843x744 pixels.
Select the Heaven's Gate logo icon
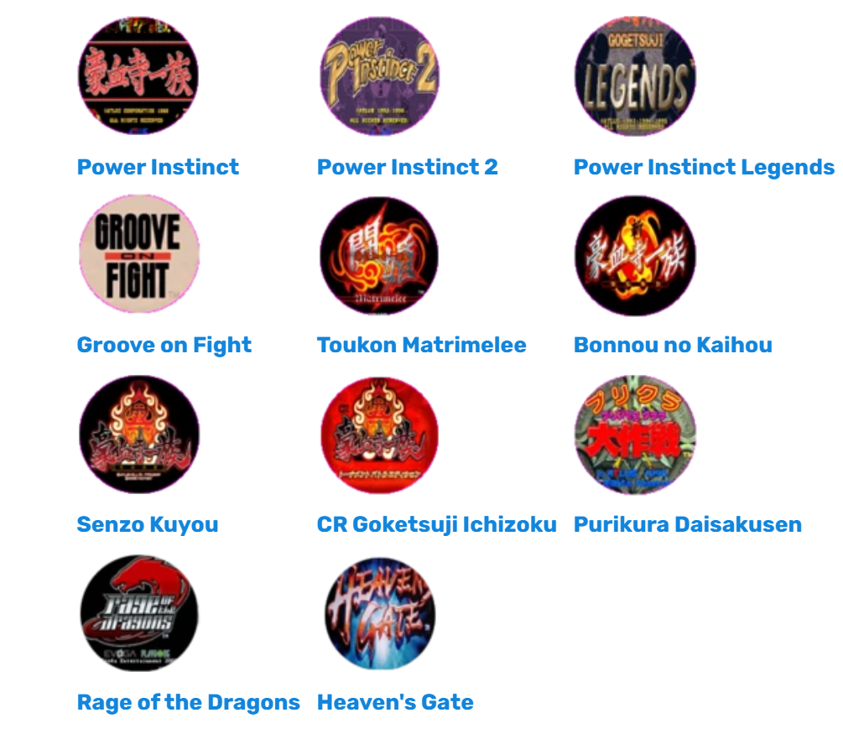tap(380, 613)
